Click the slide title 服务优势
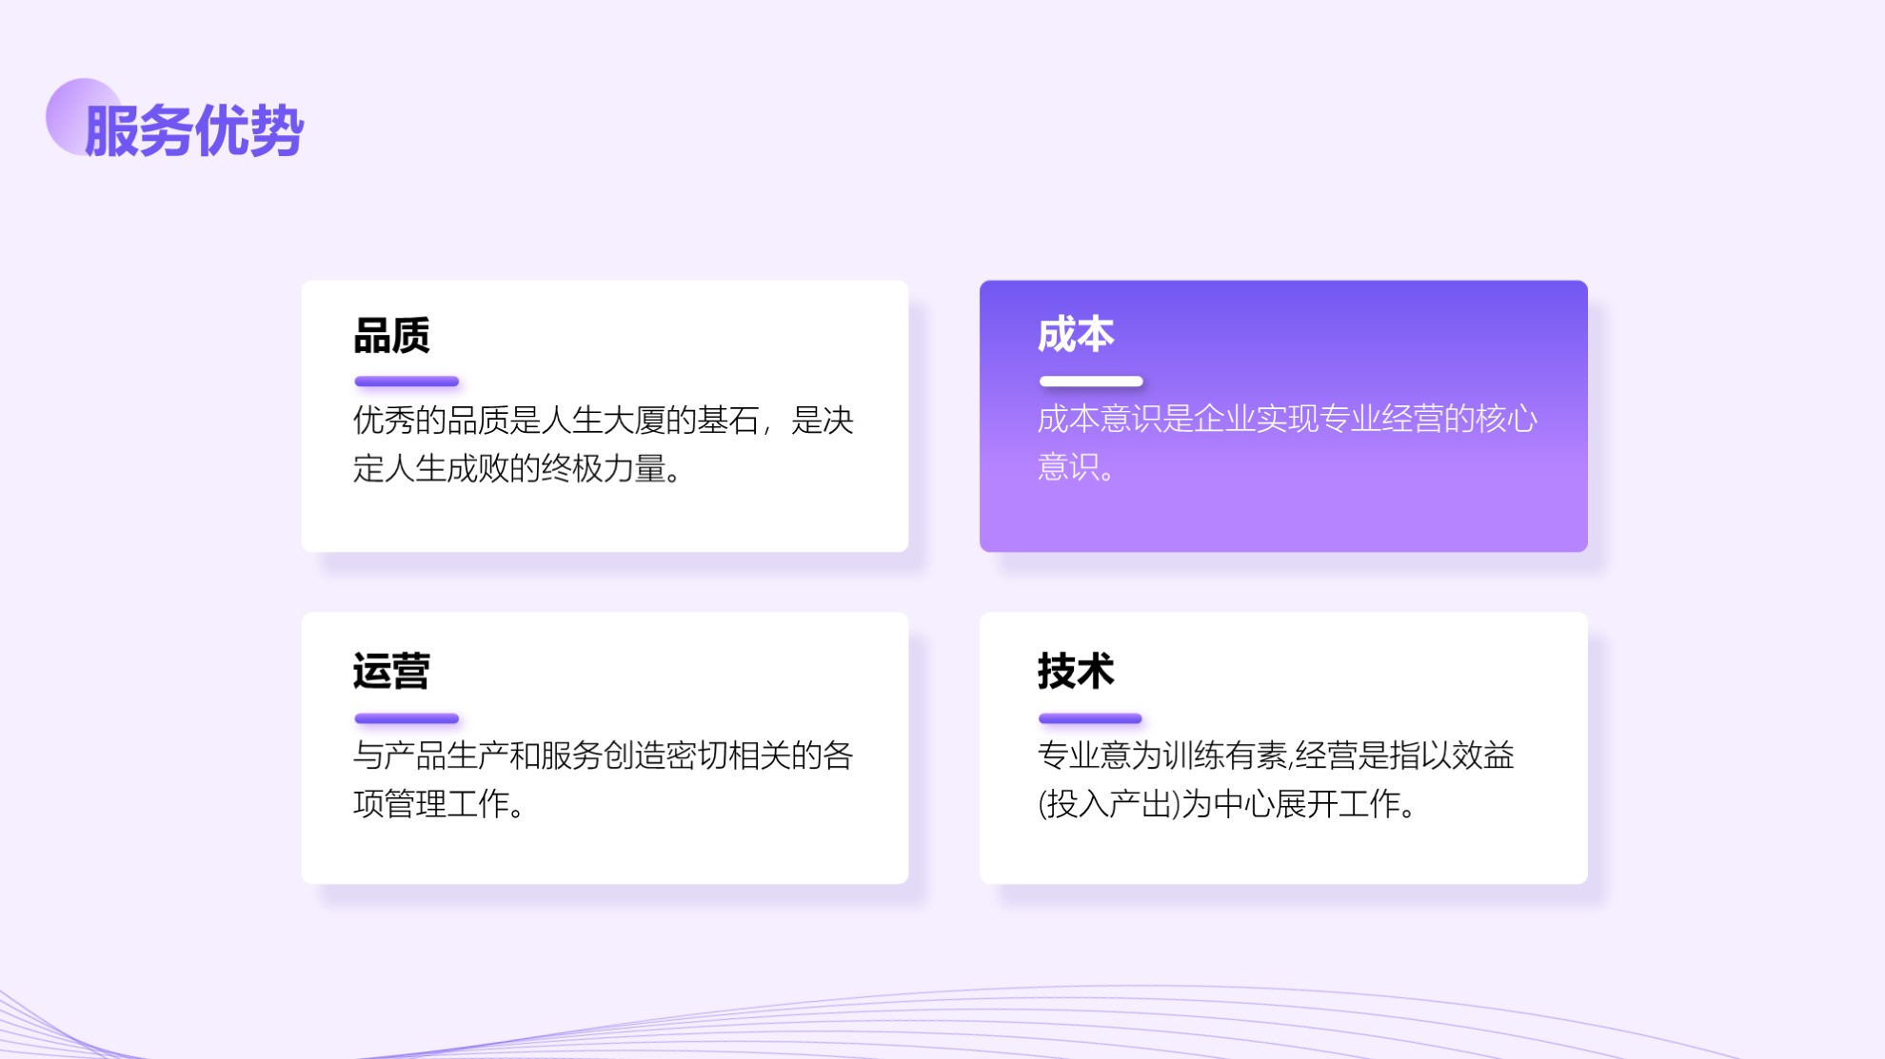Image resolution: width=1885 pixels, height=1059 pixels. (194, 130)
